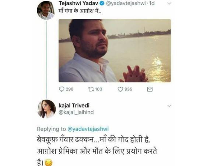221x166 pixels.
Task: Open kajal Trivedi's profile avatar
Action: click(46, 109)
